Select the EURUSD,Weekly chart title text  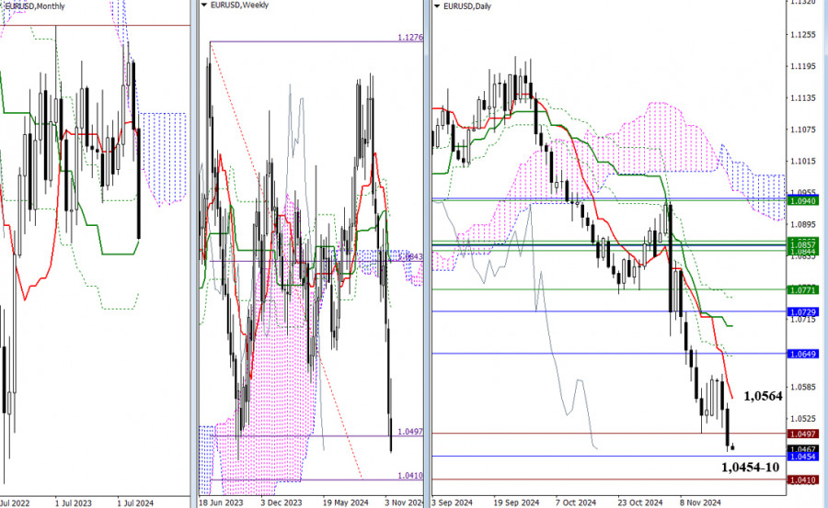click(239, 6)
